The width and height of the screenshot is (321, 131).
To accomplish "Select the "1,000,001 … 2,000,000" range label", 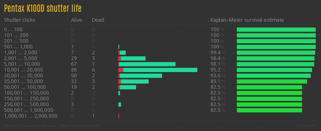I will click(31, 116).
